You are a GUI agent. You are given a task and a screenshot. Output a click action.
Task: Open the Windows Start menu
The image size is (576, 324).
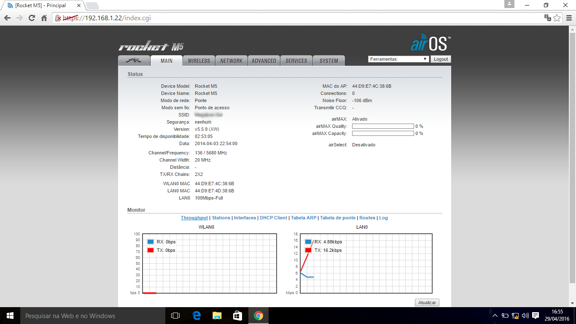[x=10, y=316]
